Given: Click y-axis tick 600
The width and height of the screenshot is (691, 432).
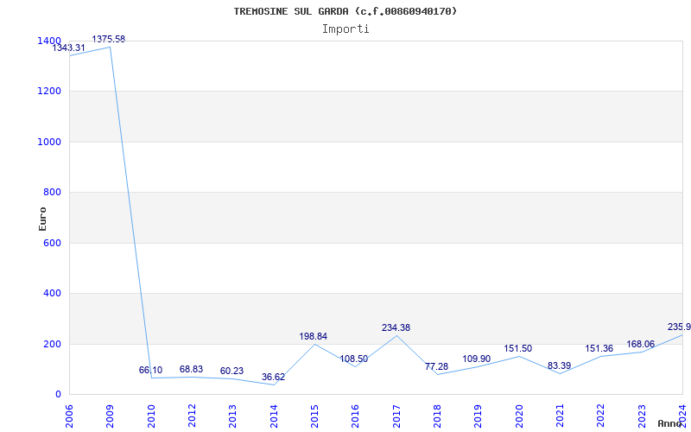Looking at the screenshot, I should pos(52,243).
